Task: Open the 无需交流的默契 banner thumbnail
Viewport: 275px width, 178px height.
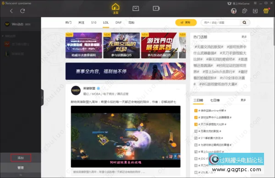Action: (121, 45)
